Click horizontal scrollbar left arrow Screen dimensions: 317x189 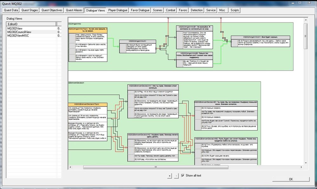coord(70,167)
